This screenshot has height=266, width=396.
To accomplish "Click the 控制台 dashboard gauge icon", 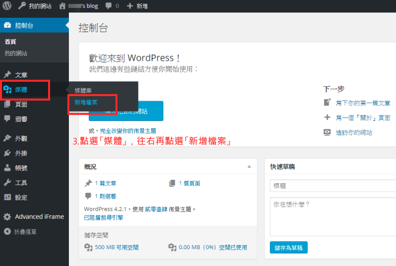I will pos(7,25).
